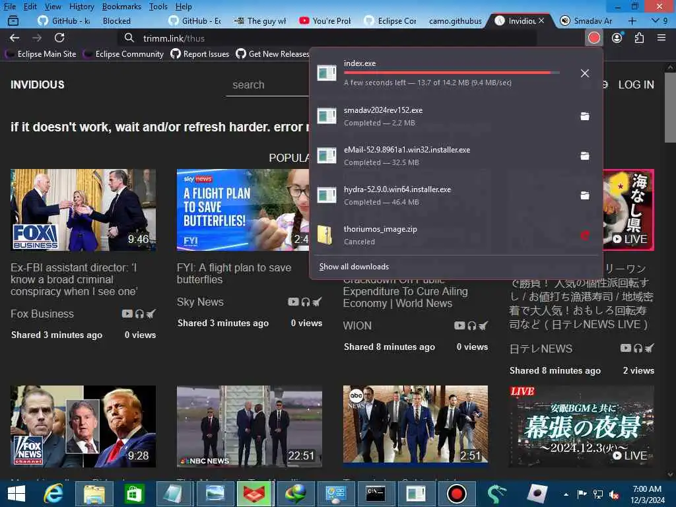This screenshot has height=507, width=676.
Task: Open the command prompt taskbar icon
Action: (x=375, y=494)
